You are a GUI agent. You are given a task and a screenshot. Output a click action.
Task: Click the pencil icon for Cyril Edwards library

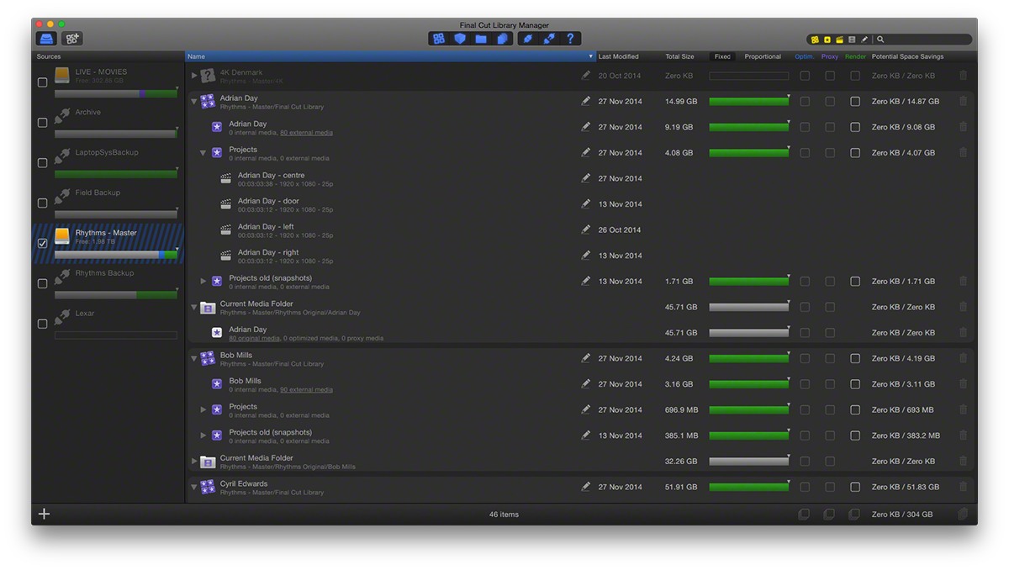pos(586,487)
